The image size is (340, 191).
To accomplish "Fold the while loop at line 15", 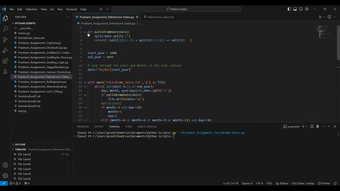I will pyautogui.click(x=85, y=86).
